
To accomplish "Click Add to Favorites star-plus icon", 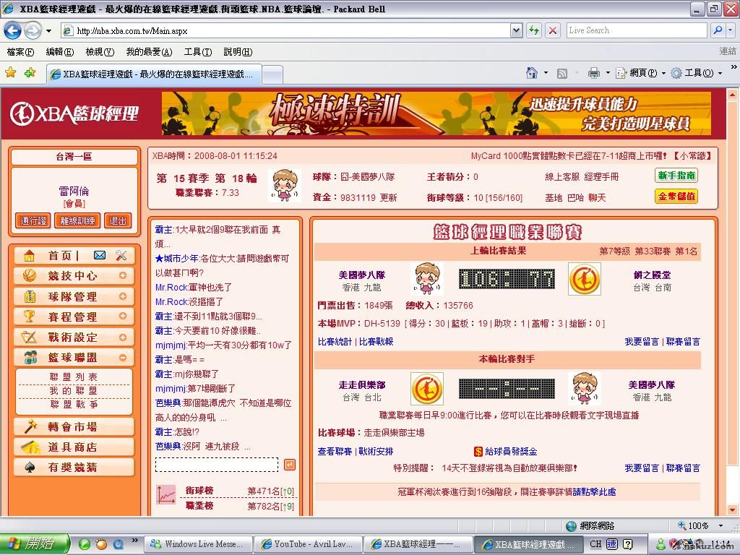I will [30, 73].
